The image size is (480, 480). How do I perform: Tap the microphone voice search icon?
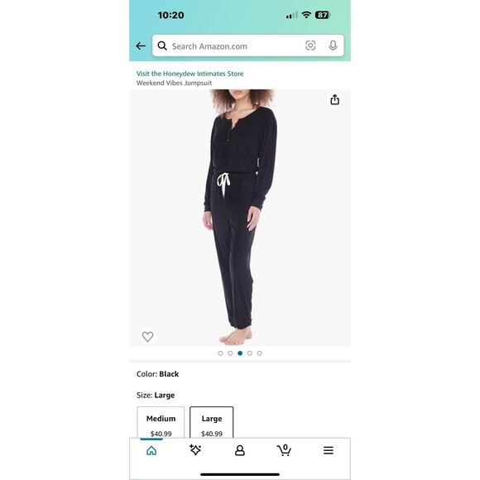[333, 46]
